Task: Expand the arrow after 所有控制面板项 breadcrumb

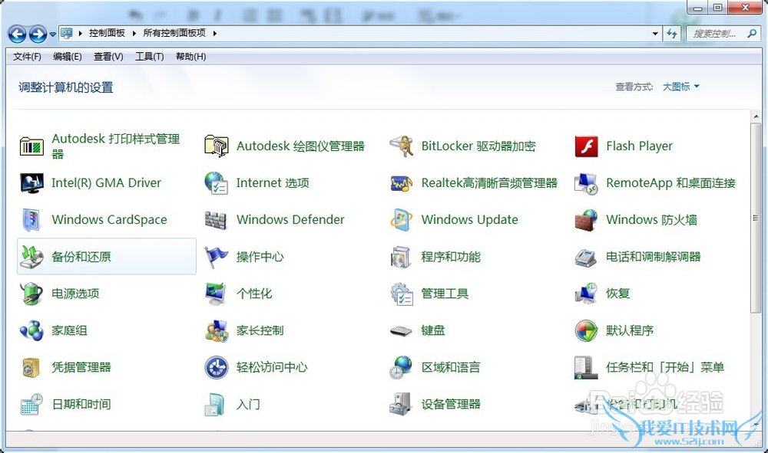Action: point(214,33)
